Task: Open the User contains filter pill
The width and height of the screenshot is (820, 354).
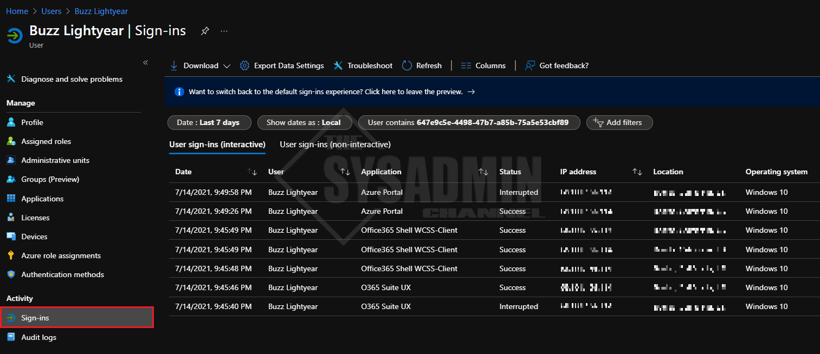Action: pyautogui.click(x=469, y=122)
